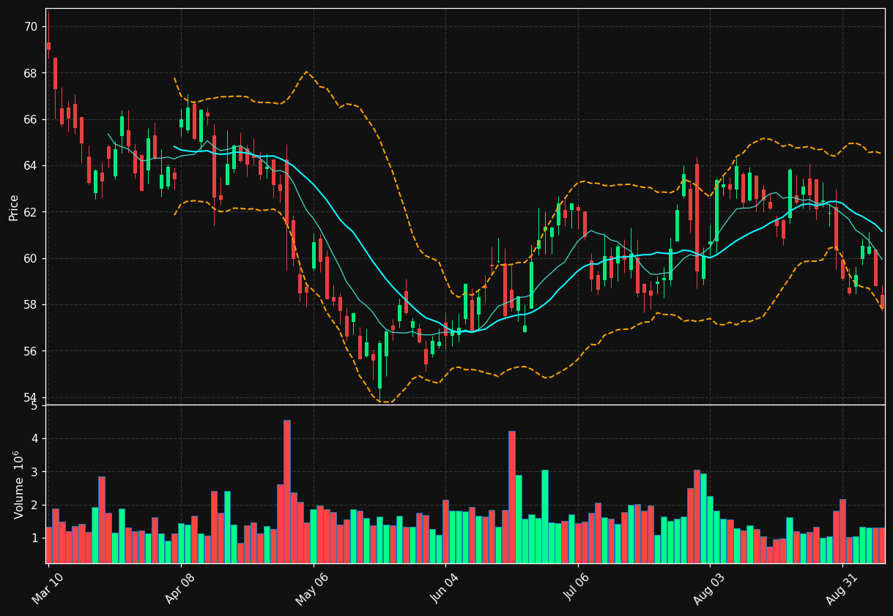Click the 5 volume axis tick label
The height and width of the screenshot is (616, 893).
(34, 406)
